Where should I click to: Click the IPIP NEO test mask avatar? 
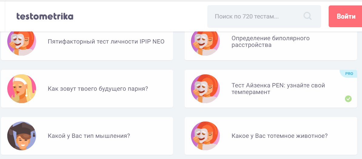coord(22,42)
